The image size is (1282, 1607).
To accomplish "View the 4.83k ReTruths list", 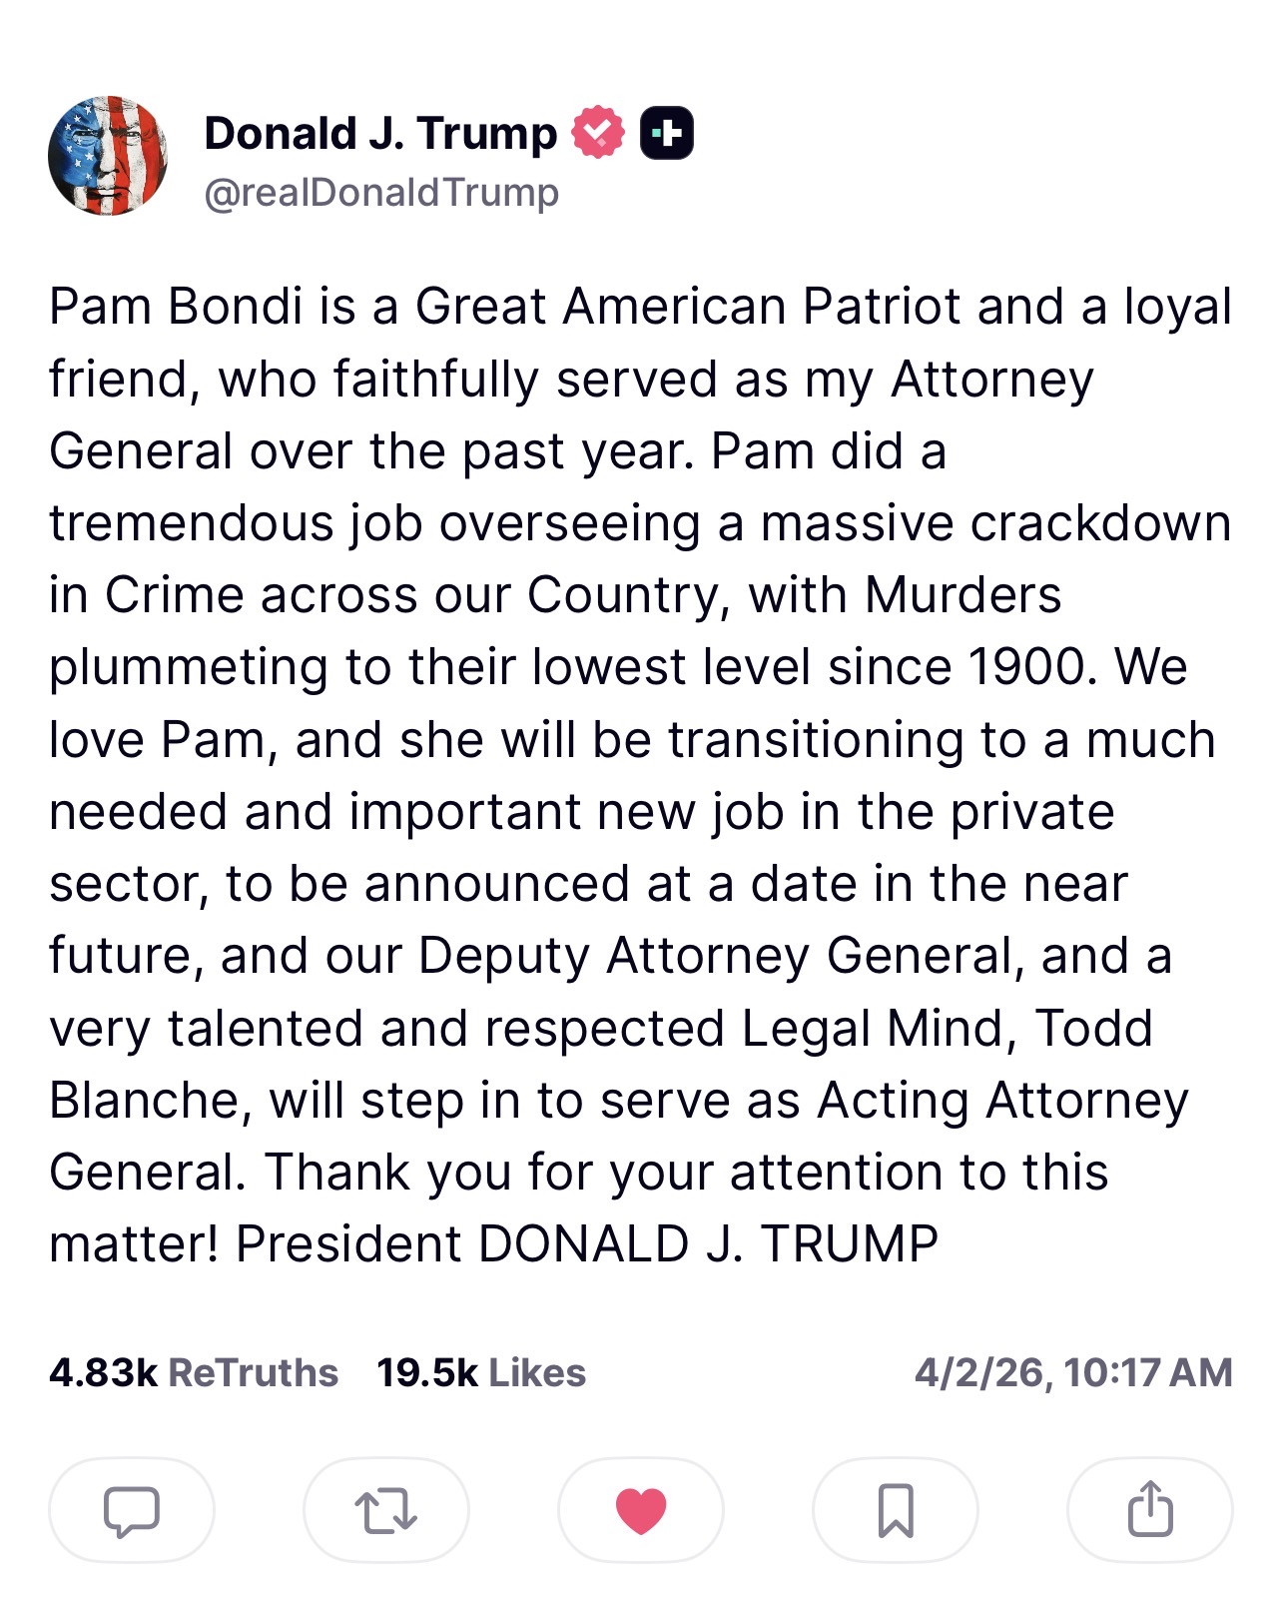I will 193,1372.
